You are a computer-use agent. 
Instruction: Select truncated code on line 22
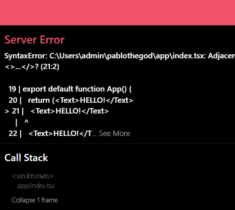[63, 133]
